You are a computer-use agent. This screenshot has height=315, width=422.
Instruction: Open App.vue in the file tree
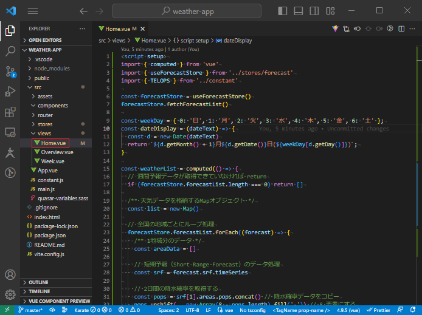pos(56,171)
